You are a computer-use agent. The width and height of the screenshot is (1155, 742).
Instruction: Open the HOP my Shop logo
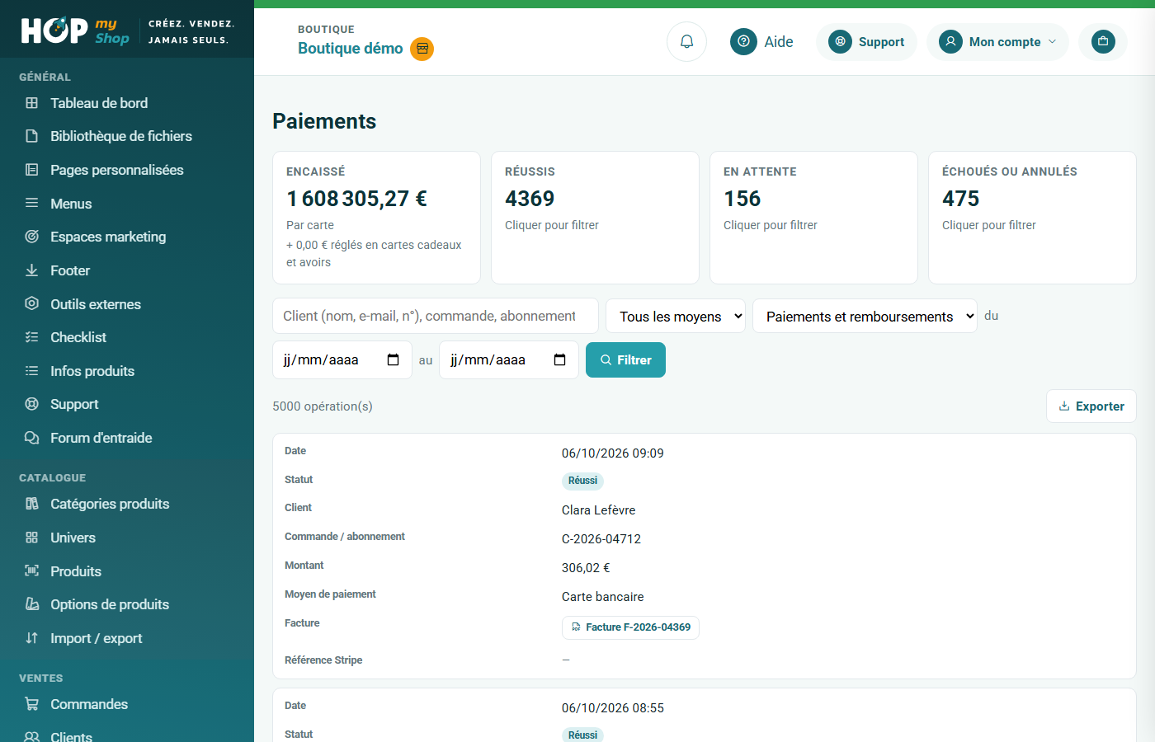click(75, 31)
